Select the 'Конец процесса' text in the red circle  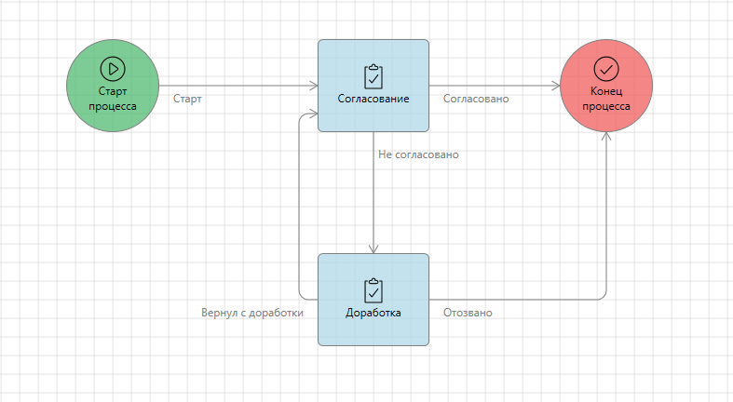[x=606, y=99]
